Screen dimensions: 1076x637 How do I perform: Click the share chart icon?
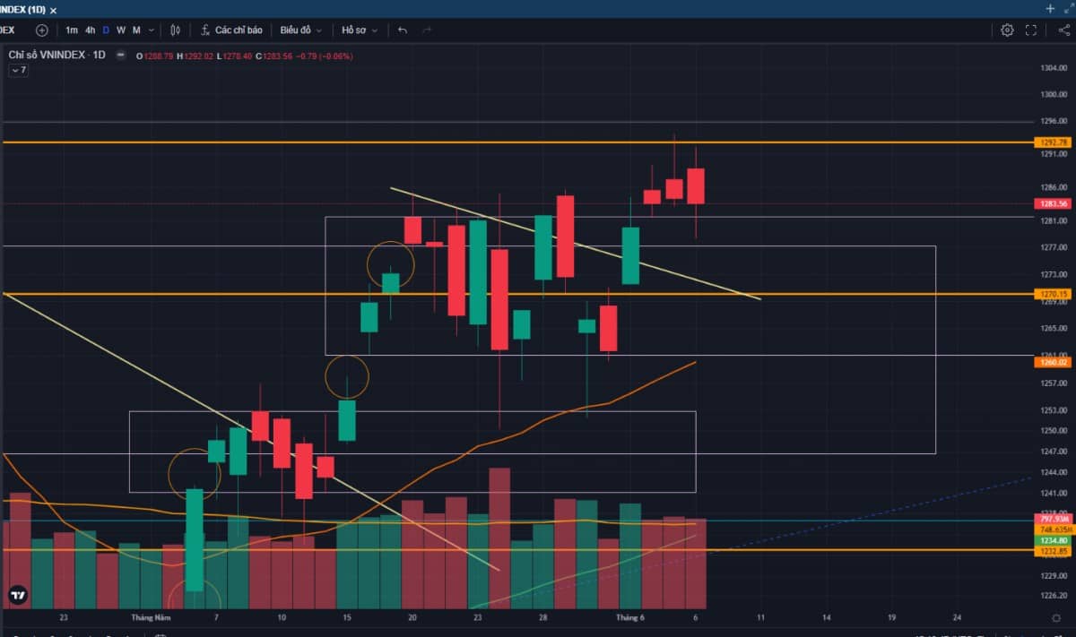coord(1063,30)
